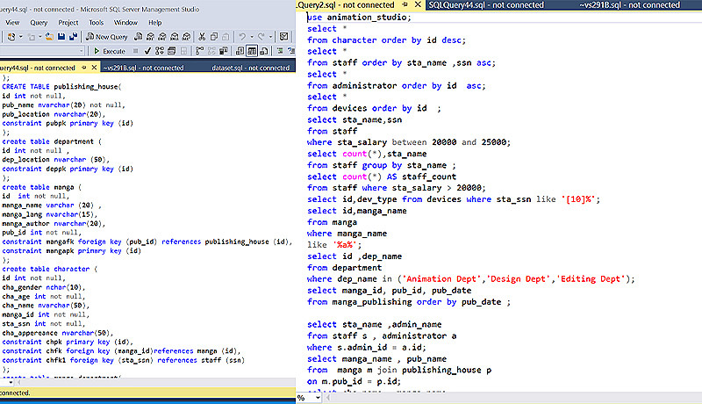Click the Copy icon in toolbar
702x404 pixels.
tap(214, 37)
